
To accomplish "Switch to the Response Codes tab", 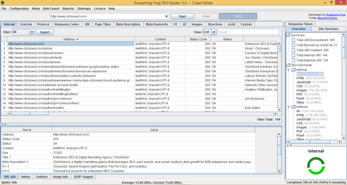I will [67, 24].
